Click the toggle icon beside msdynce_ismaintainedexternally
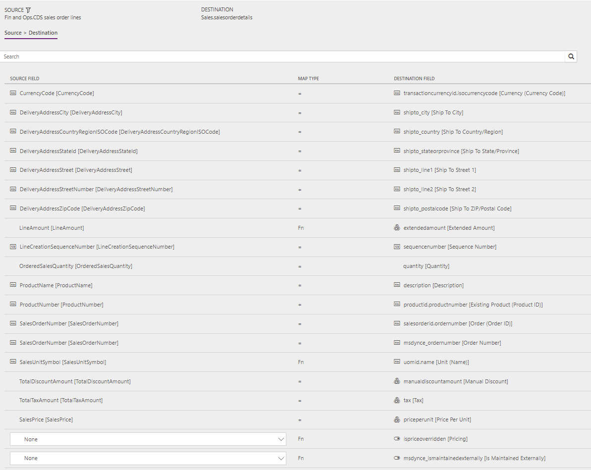This screenshot has width=591, height=470. (396, 458)
